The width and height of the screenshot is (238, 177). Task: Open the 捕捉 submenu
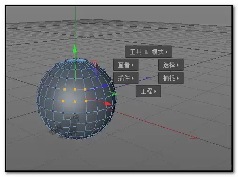[x=171, y=78]
